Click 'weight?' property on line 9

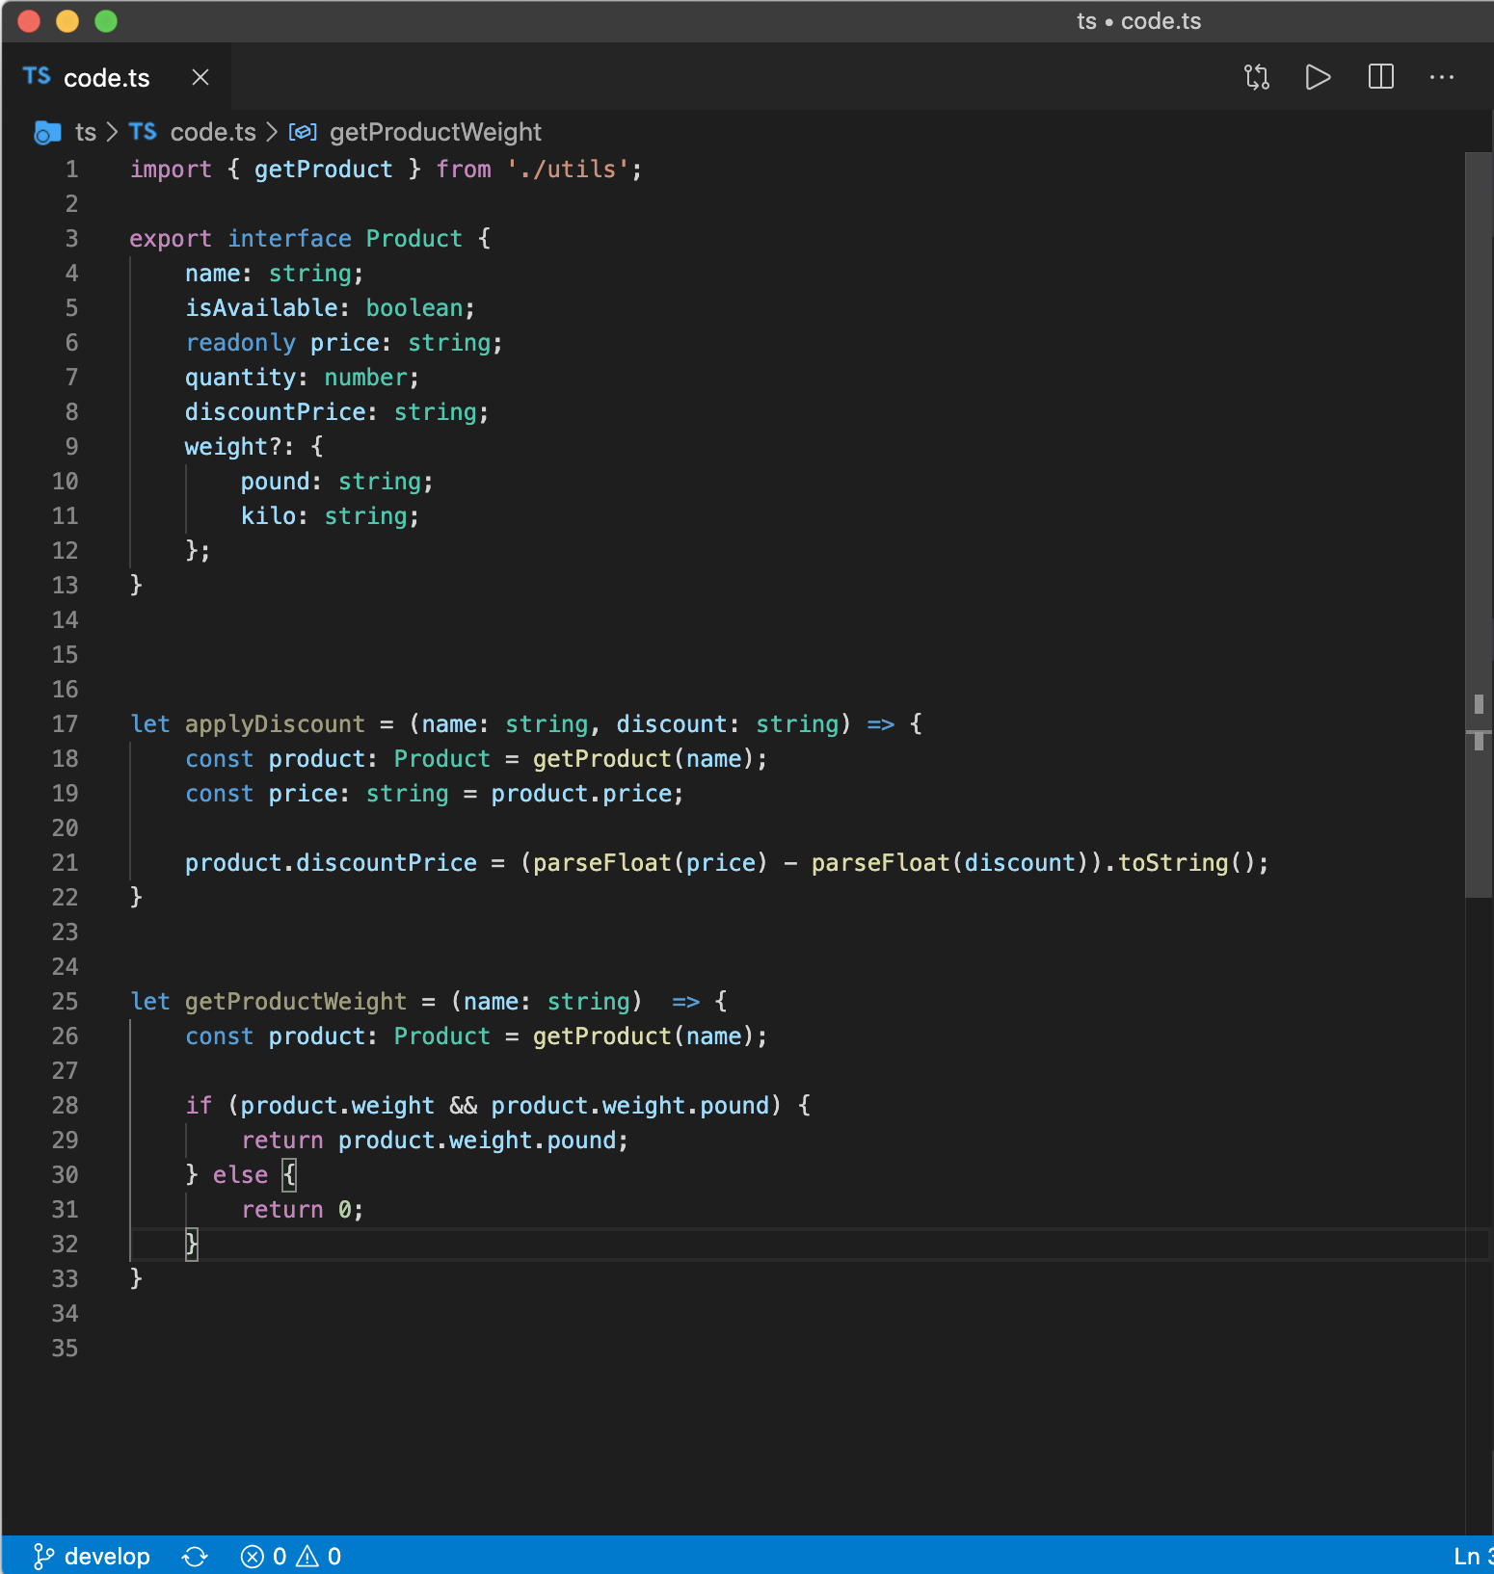coord(233,447)
